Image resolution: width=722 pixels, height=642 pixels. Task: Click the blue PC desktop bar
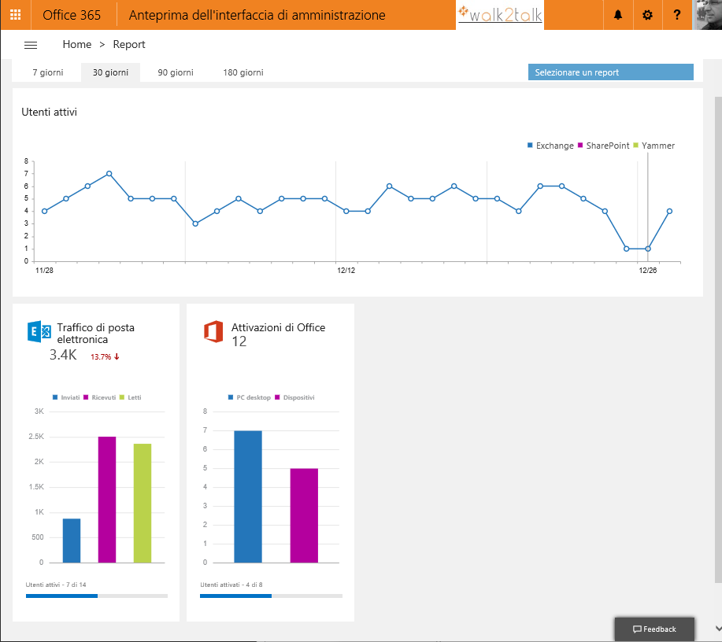click(x=248, y=496)
